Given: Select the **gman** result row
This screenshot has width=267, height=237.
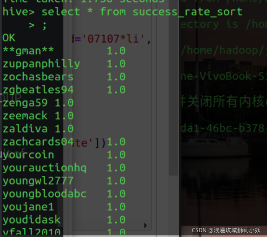Looking at the screenshot, I should coord(64,51).
